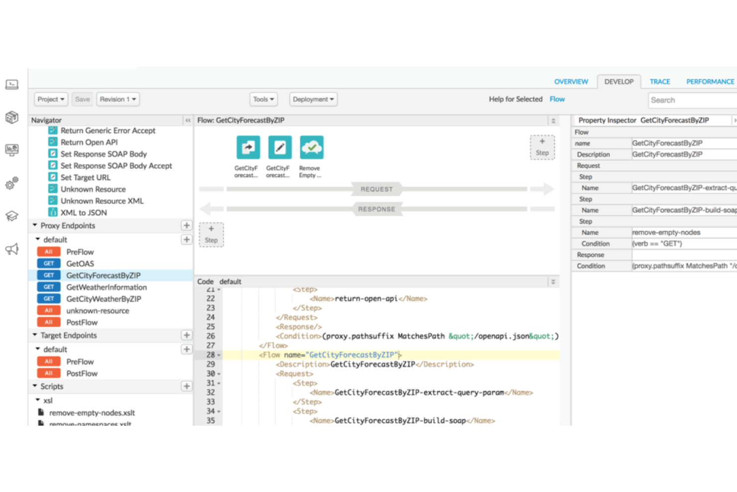Click the first GetCityForecast policy icon in flow
Viewport: 737px width, 492px height.
pos(248,148)
